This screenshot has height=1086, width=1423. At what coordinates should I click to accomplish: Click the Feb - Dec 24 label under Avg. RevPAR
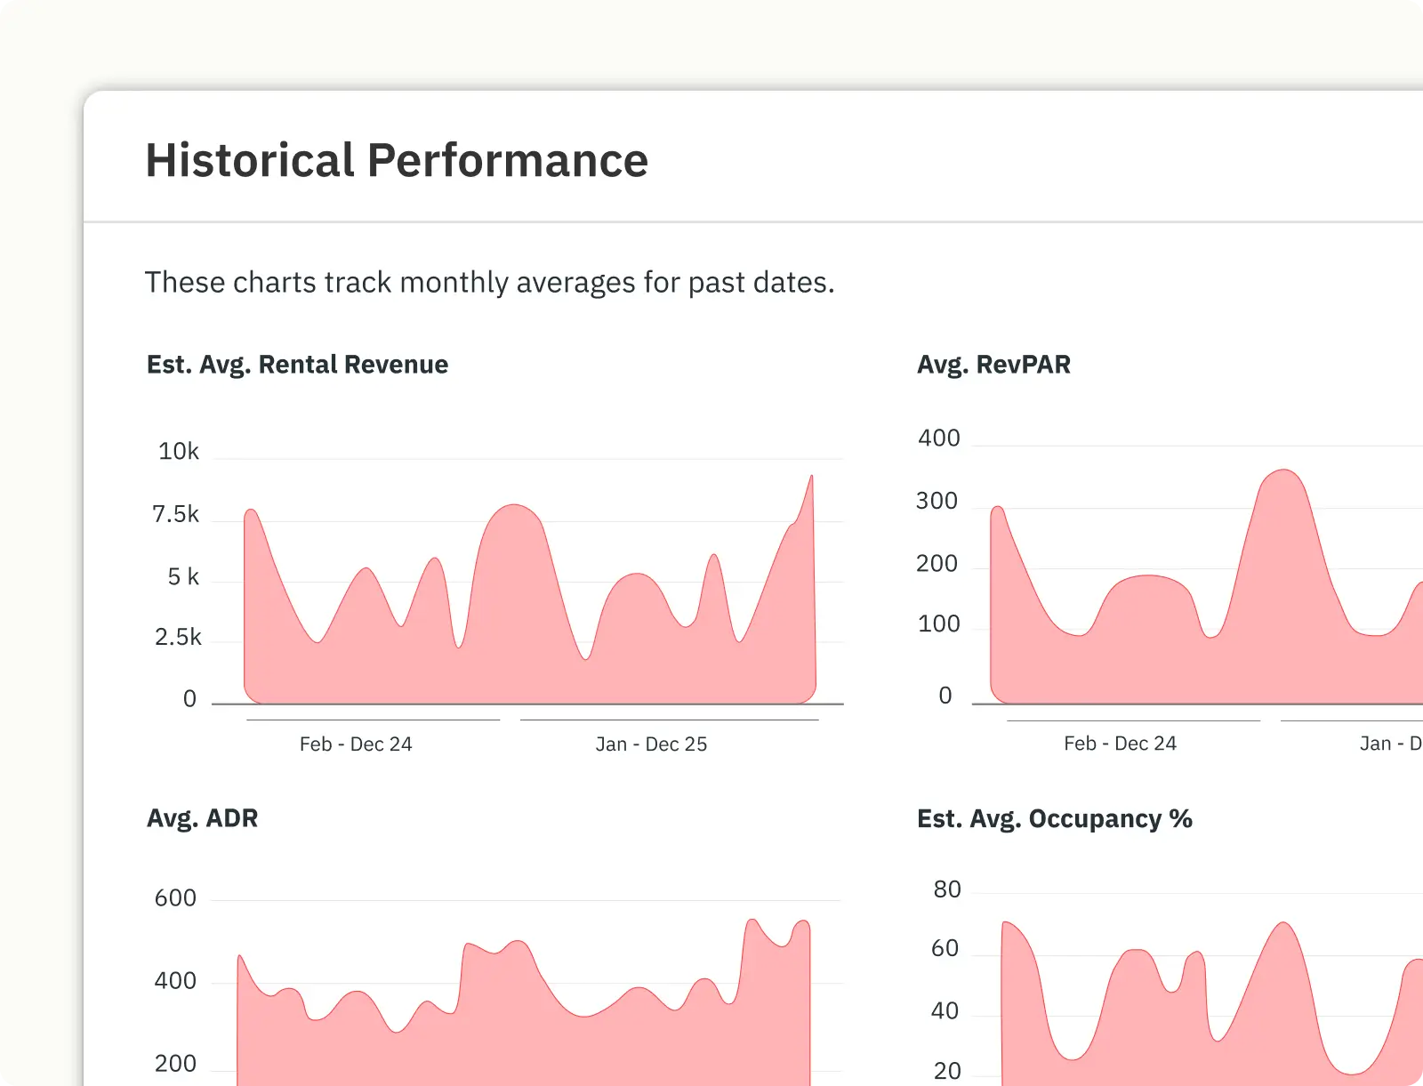[x=1121, y=744]
